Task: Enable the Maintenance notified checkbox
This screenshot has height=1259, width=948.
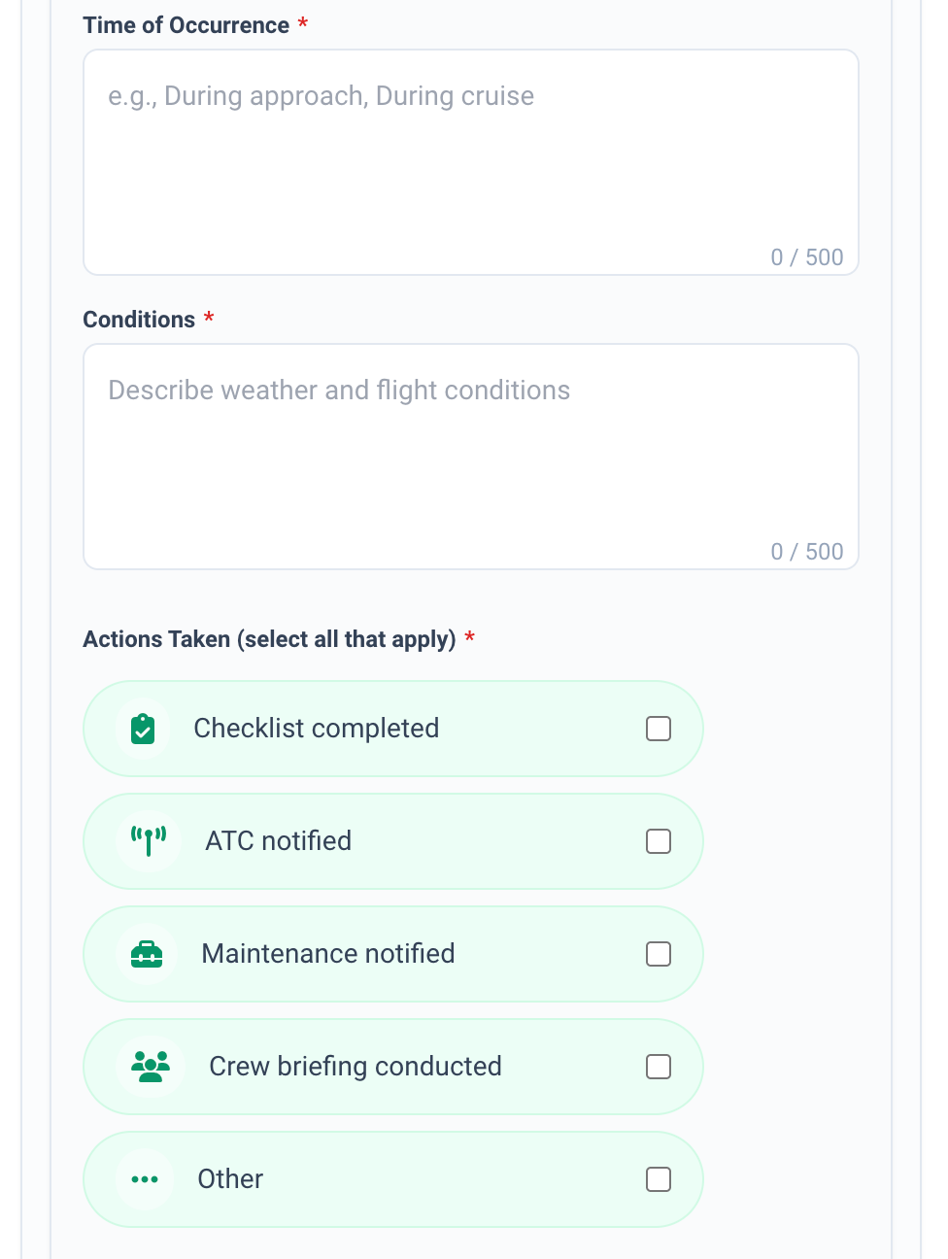Action: click(659, 954)
